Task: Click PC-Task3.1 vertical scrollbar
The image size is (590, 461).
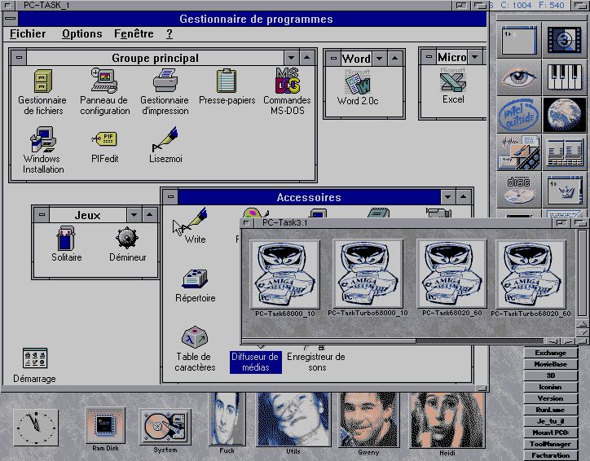Action: [582, 274]
